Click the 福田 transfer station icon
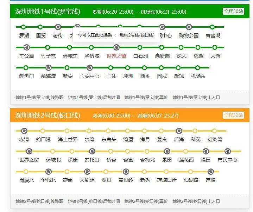The height and width of the screenshot is (212, 253). (206, 151)
